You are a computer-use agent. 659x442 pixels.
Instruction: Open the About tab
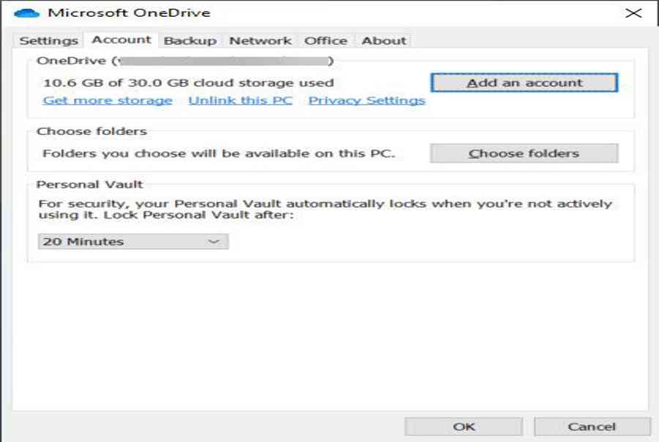tap(384, 41)
